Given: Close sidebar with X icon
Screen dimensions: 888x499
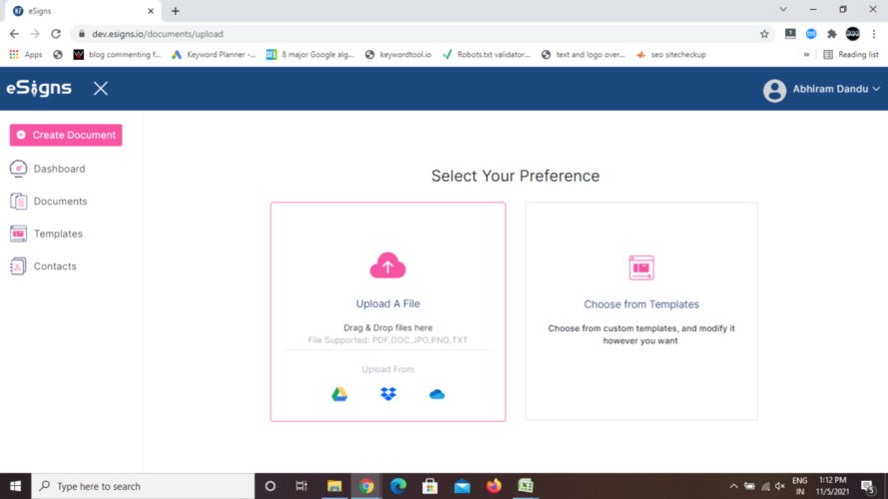Looking at the screenshot, I should (100, 89).
